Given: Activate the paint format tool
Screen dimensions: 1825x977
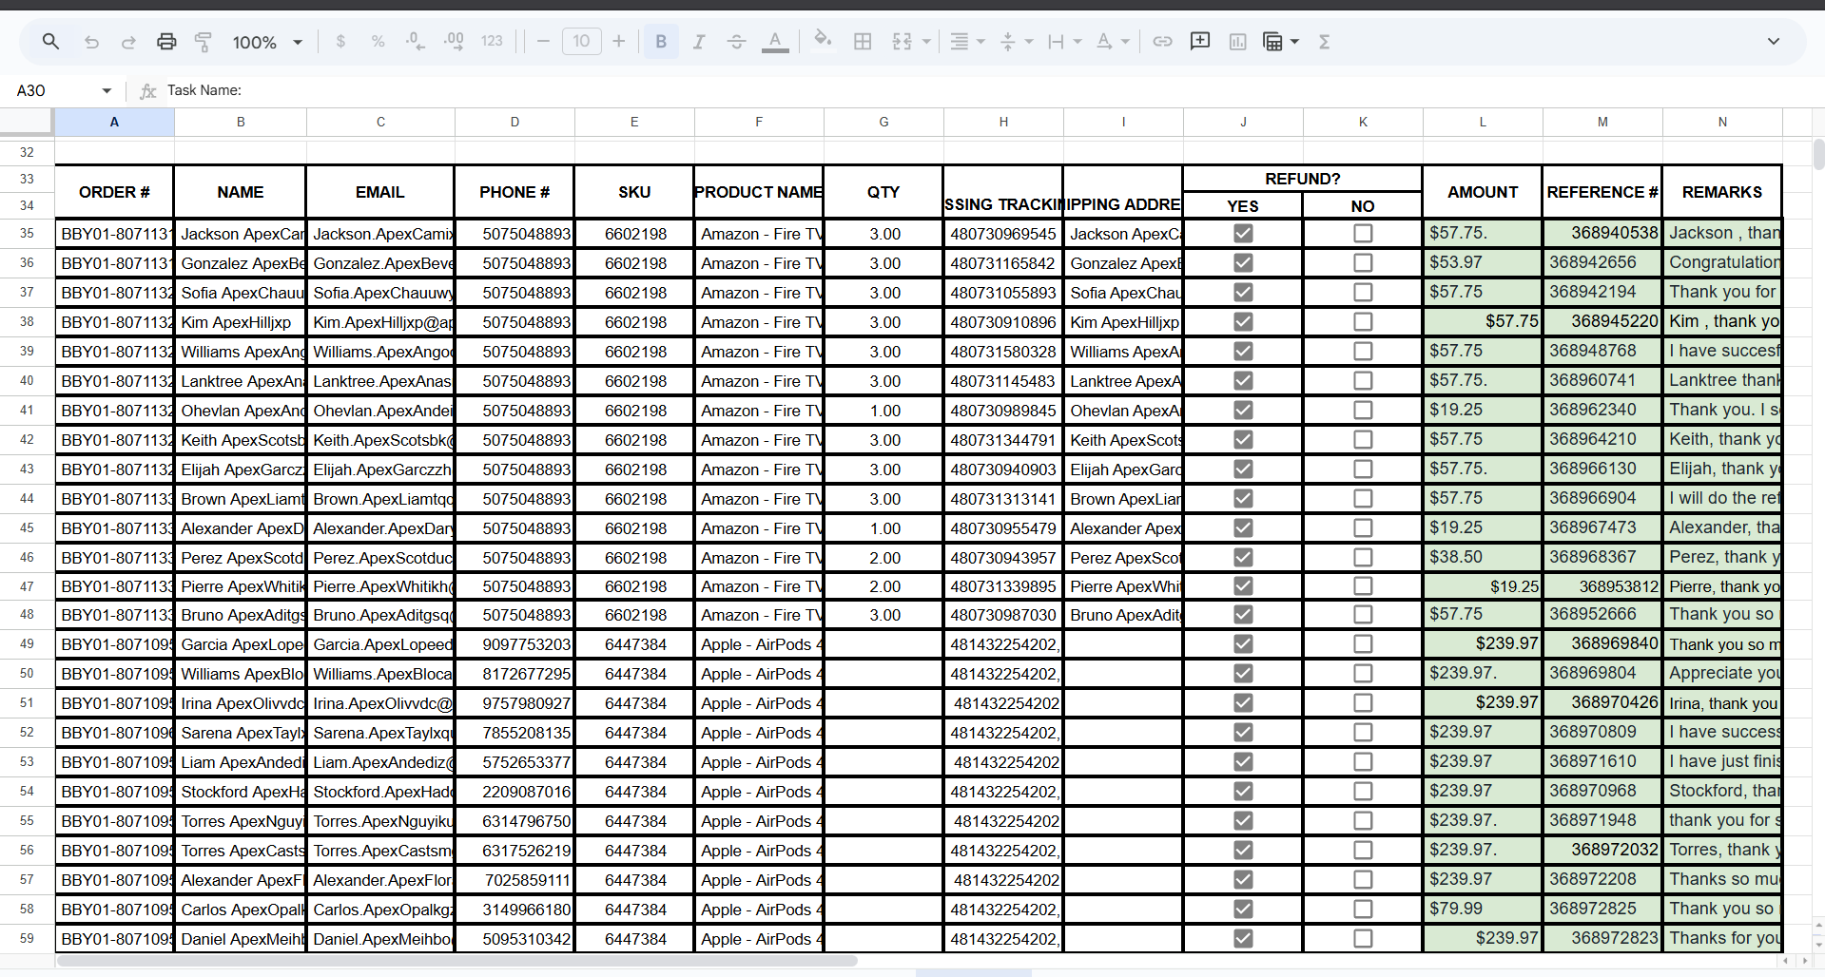Looking at the screenshot, I should pyautogui.click(x=204, y=42).
